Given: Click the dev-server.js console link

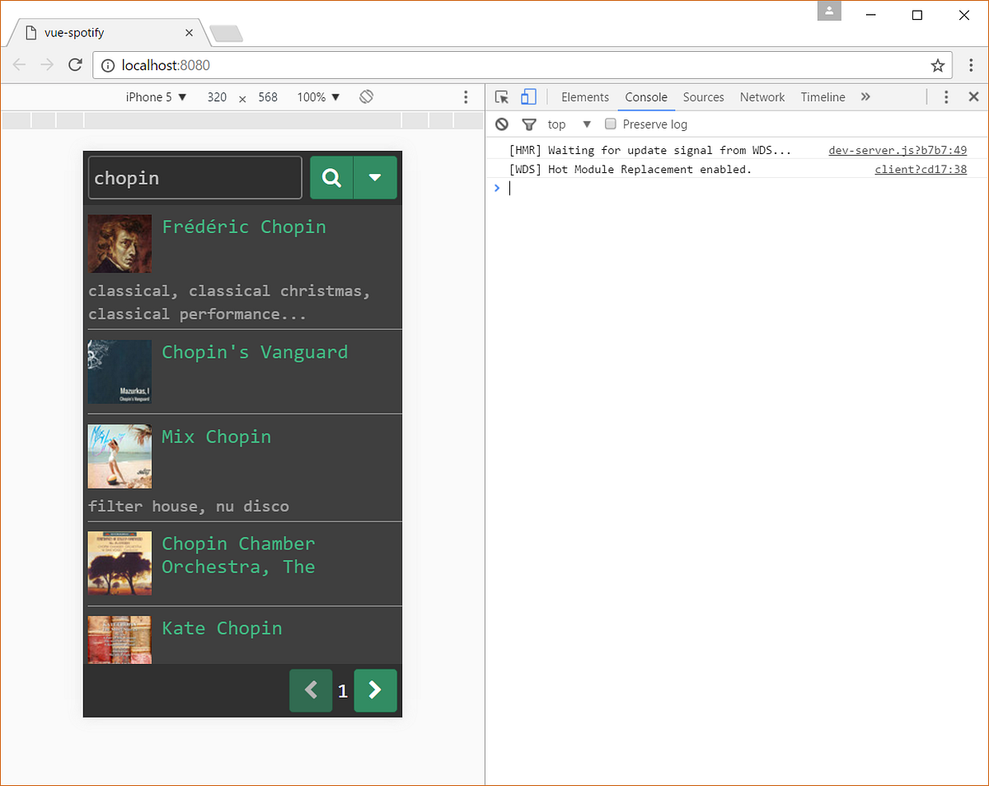Looking at the screenshot, I should point(898,149).
